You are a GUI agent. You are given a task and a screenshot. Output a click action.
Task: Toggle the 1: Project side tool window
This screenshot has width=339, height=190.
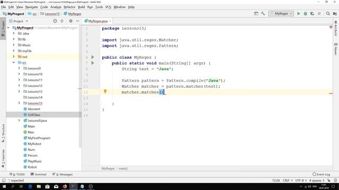click(3, 28)
